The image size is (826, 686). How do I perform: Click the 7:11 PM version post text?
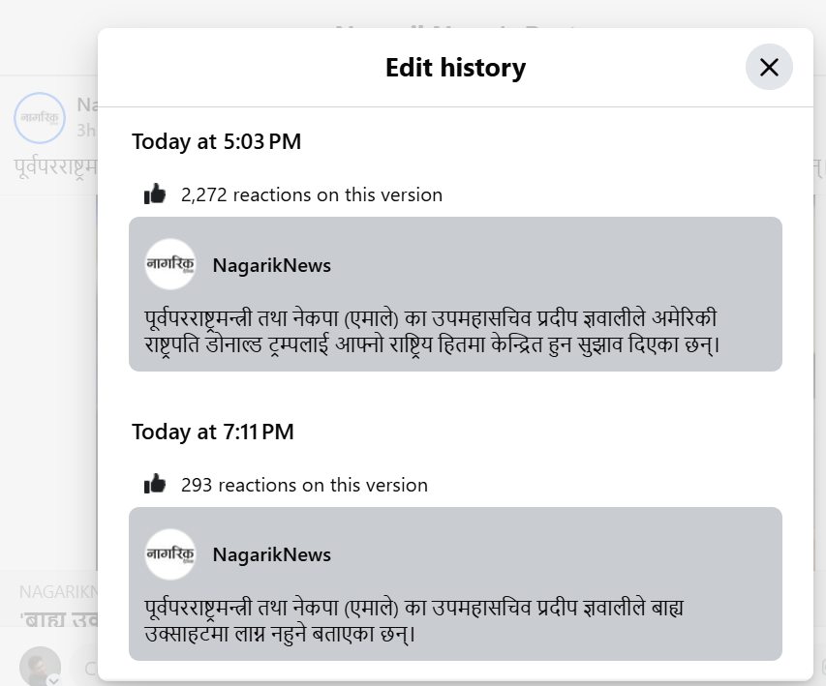(x=414, y=621)
